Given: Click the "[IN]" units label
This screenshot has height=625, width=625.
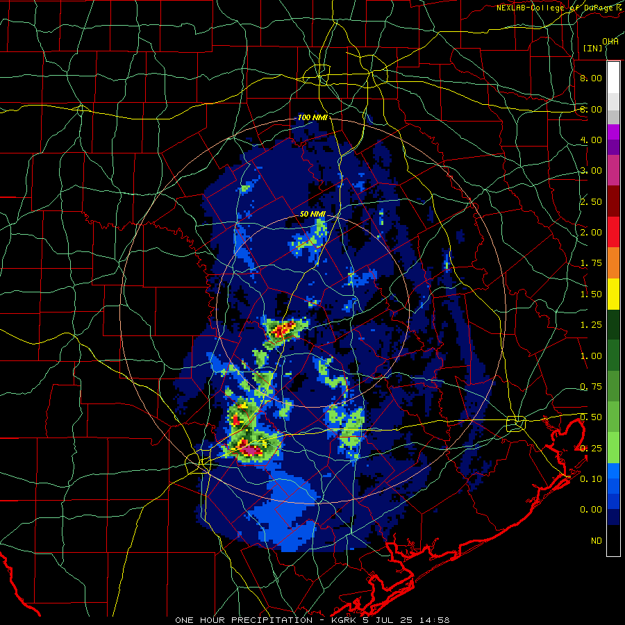Looking at the screenshot, I should coord(593,48).
